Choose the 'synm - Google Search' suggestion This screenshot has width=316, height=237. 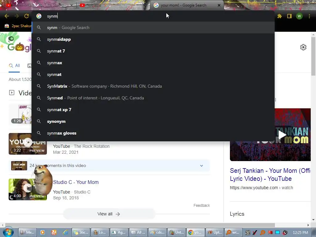click(153, 27)
